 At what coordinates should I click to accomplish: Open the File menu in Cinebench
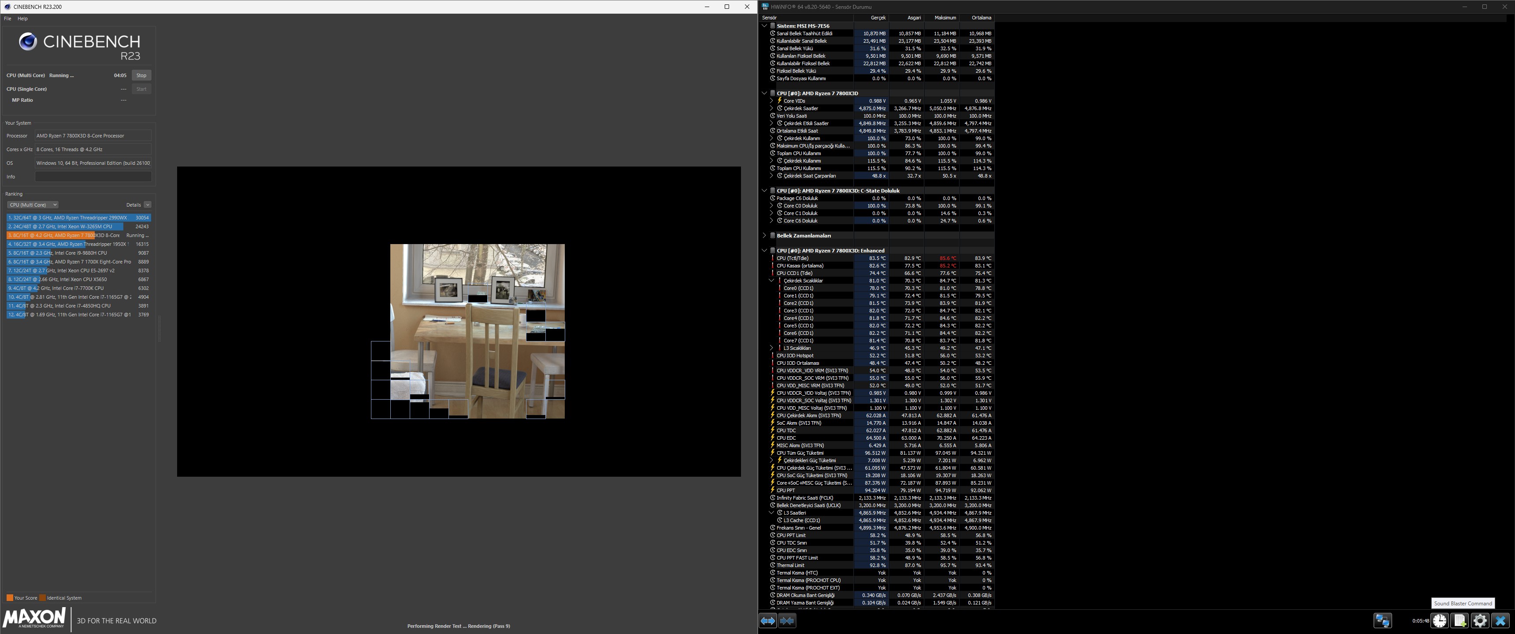coord(7,19)
